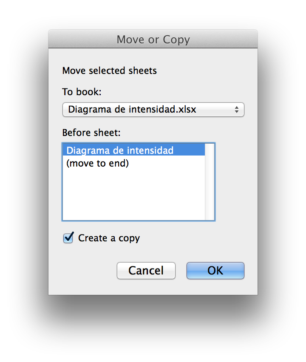The width and height of the screenshot is (306, 362).
Task: Click the "Diagrama de intensidad.xlsx" text in the combo box
Action: (132, 110)
